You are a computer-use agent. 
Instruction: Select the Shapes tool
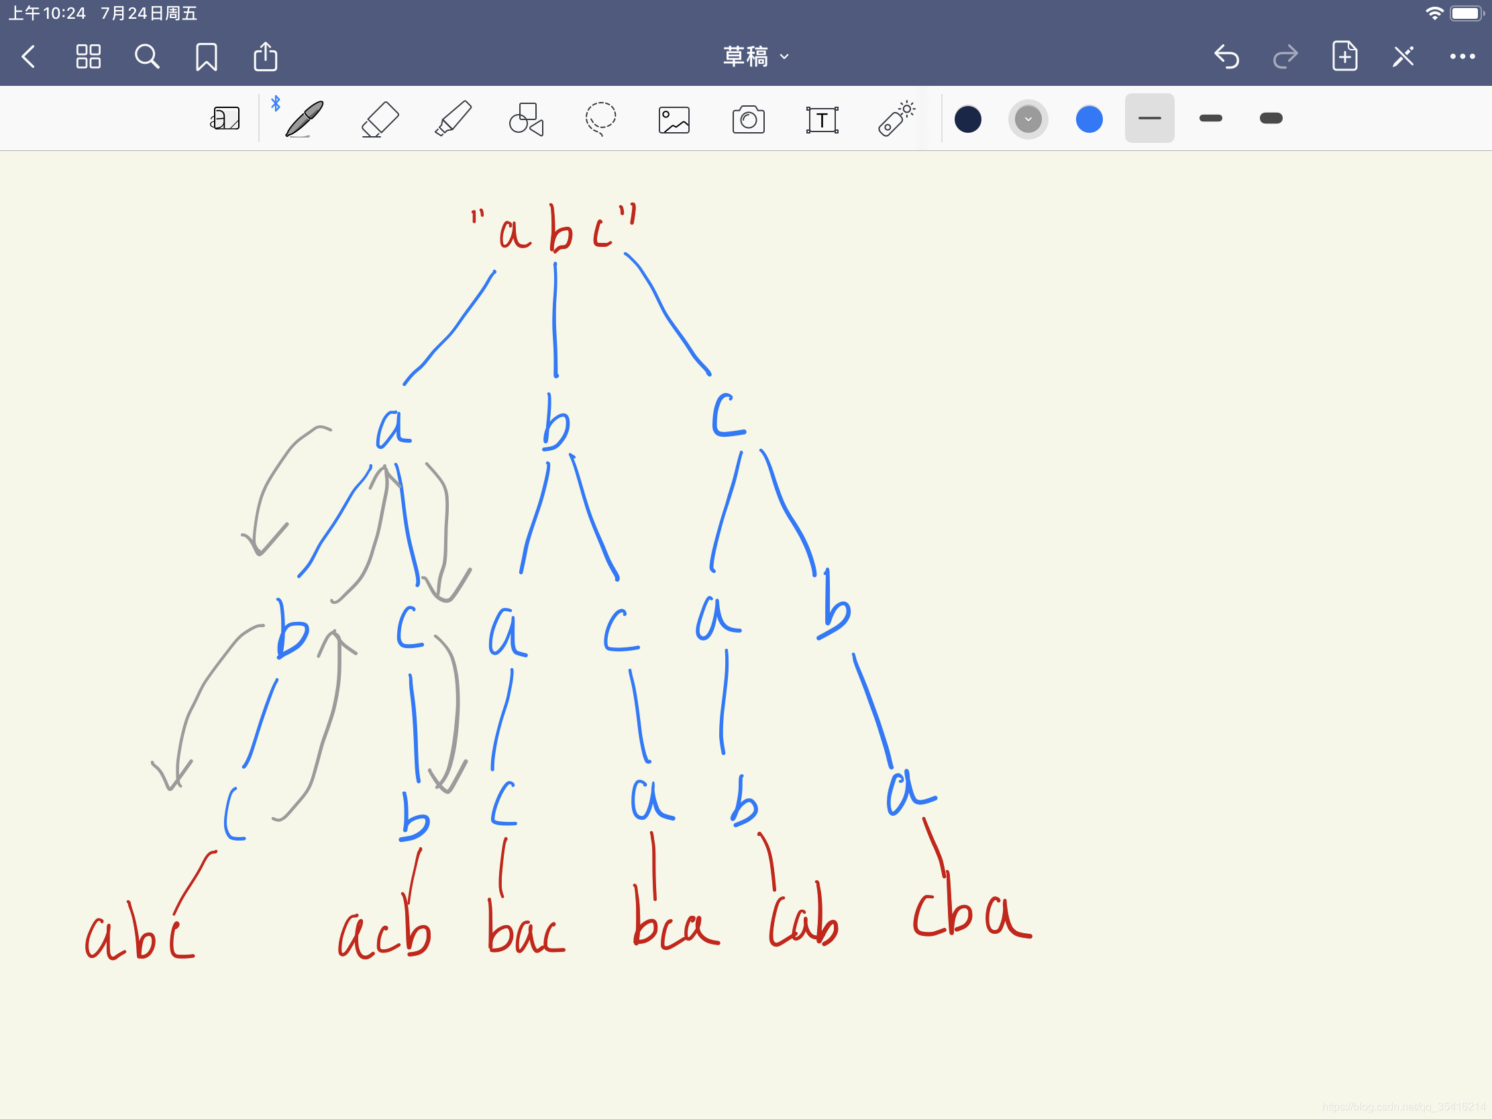[526, 119]
